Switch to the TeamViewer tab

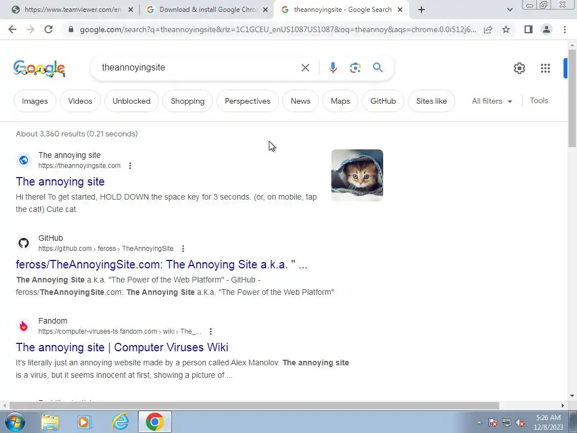(69, 10)
